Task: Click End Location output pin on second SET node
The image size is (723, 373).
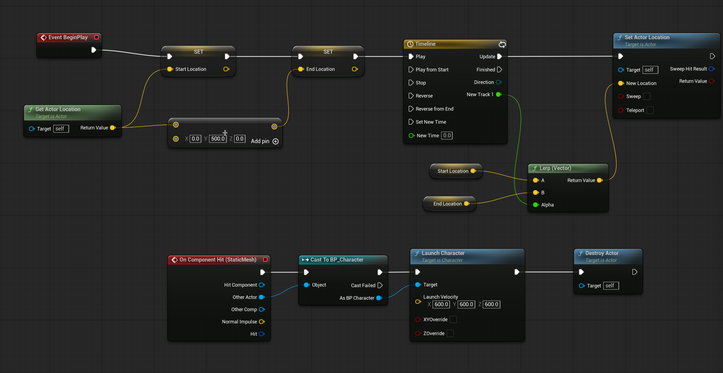Action: [x=355, y=69]
